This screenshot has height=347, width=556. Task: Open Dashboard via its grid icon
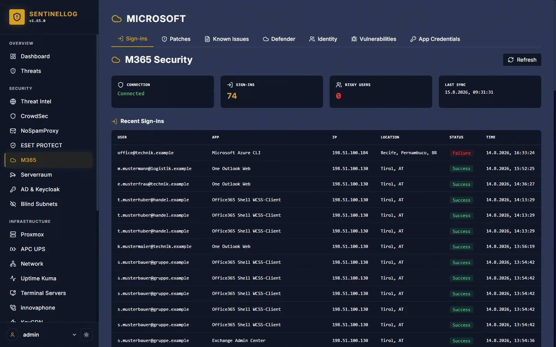click(x=13, y=56)
